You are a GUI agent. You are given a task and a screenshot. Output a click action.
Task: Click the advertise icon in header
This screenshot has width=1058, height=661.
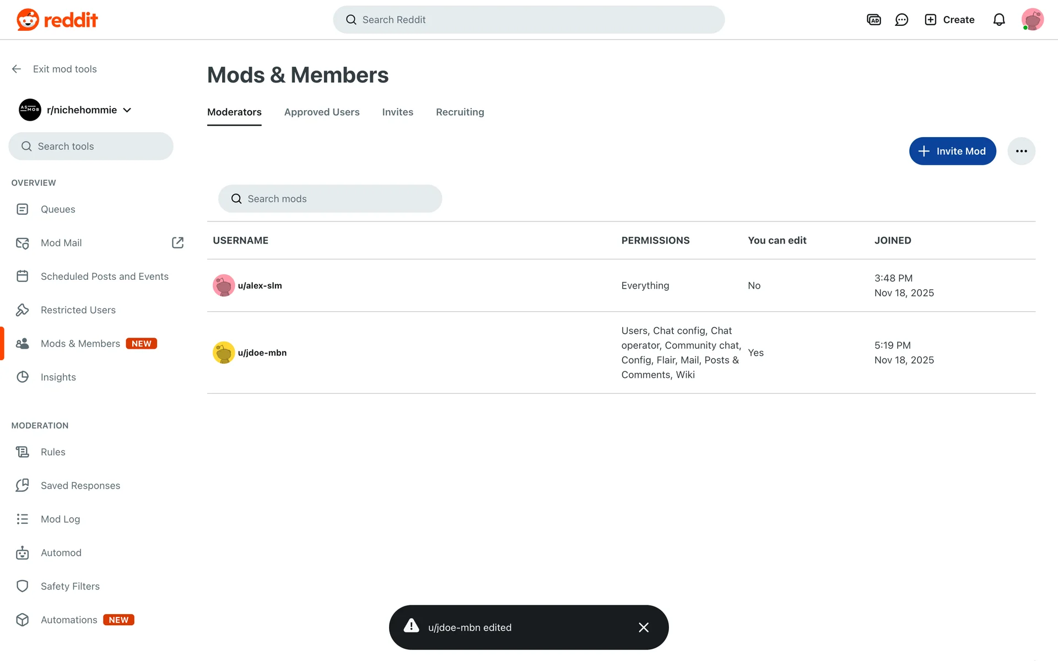[x=874, y=20]
